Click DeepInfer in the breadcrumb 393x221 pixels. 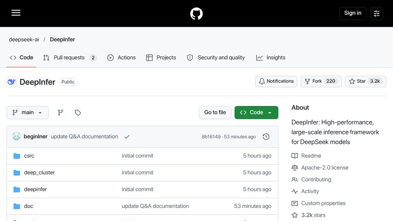[x=62, y=40]
